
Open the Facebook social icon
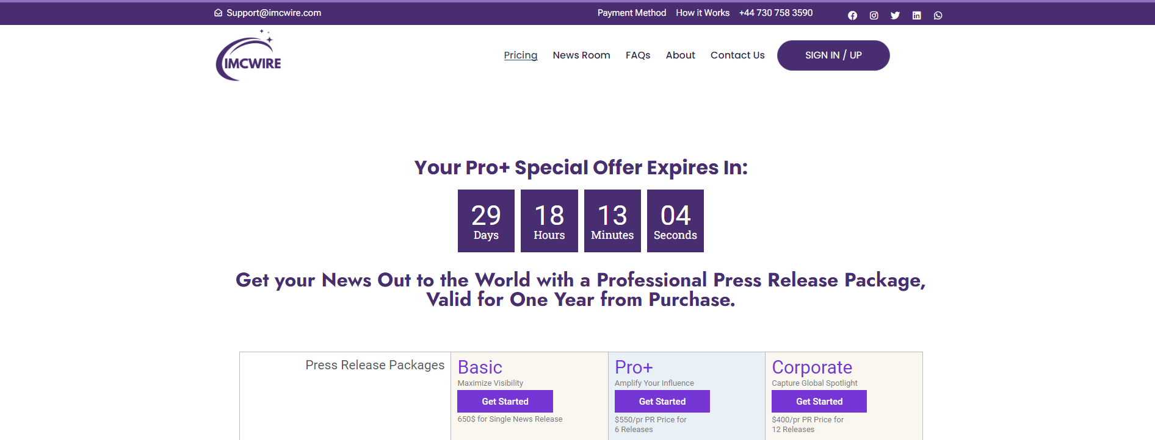(x=852, y=15)
